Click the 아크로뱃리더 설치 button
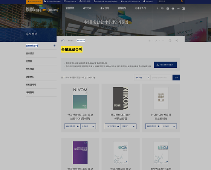Screen dimensions: 211x170 point(165,65)
